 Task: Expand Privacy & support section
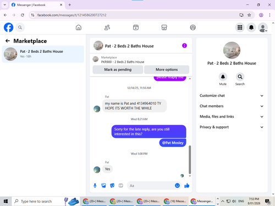232,127
